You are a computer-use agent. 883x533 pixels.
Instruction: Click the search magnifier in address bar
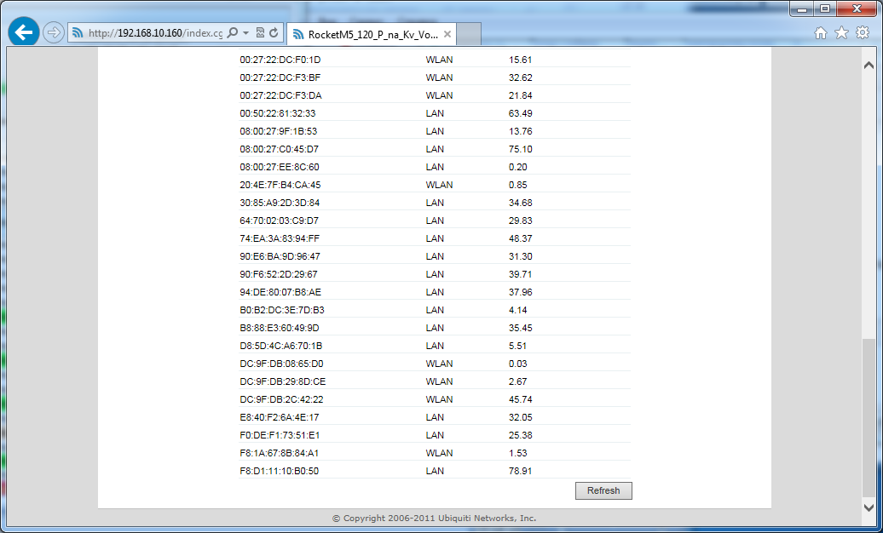[232, 32]
